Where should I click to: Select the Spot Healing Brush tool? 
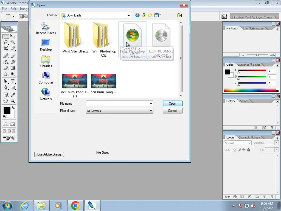click(6, 56)
